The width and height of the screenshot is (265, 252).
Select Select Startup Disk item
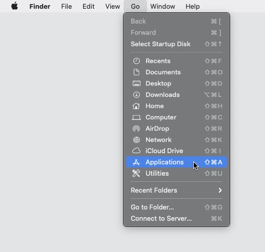coord(176,44)
